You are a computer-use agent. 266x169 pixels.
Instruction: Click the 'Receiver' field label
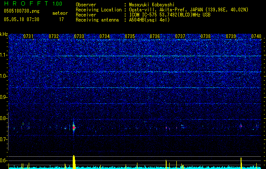point(86,15)
